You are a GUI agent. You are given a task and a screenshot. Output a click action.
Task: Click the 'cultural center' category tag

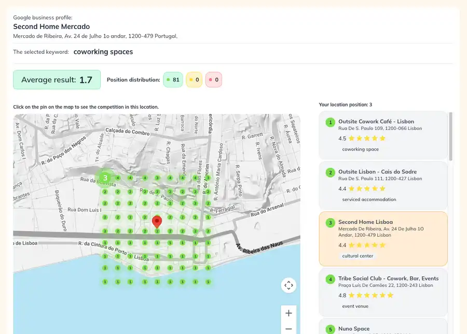(x=358, y=256)
